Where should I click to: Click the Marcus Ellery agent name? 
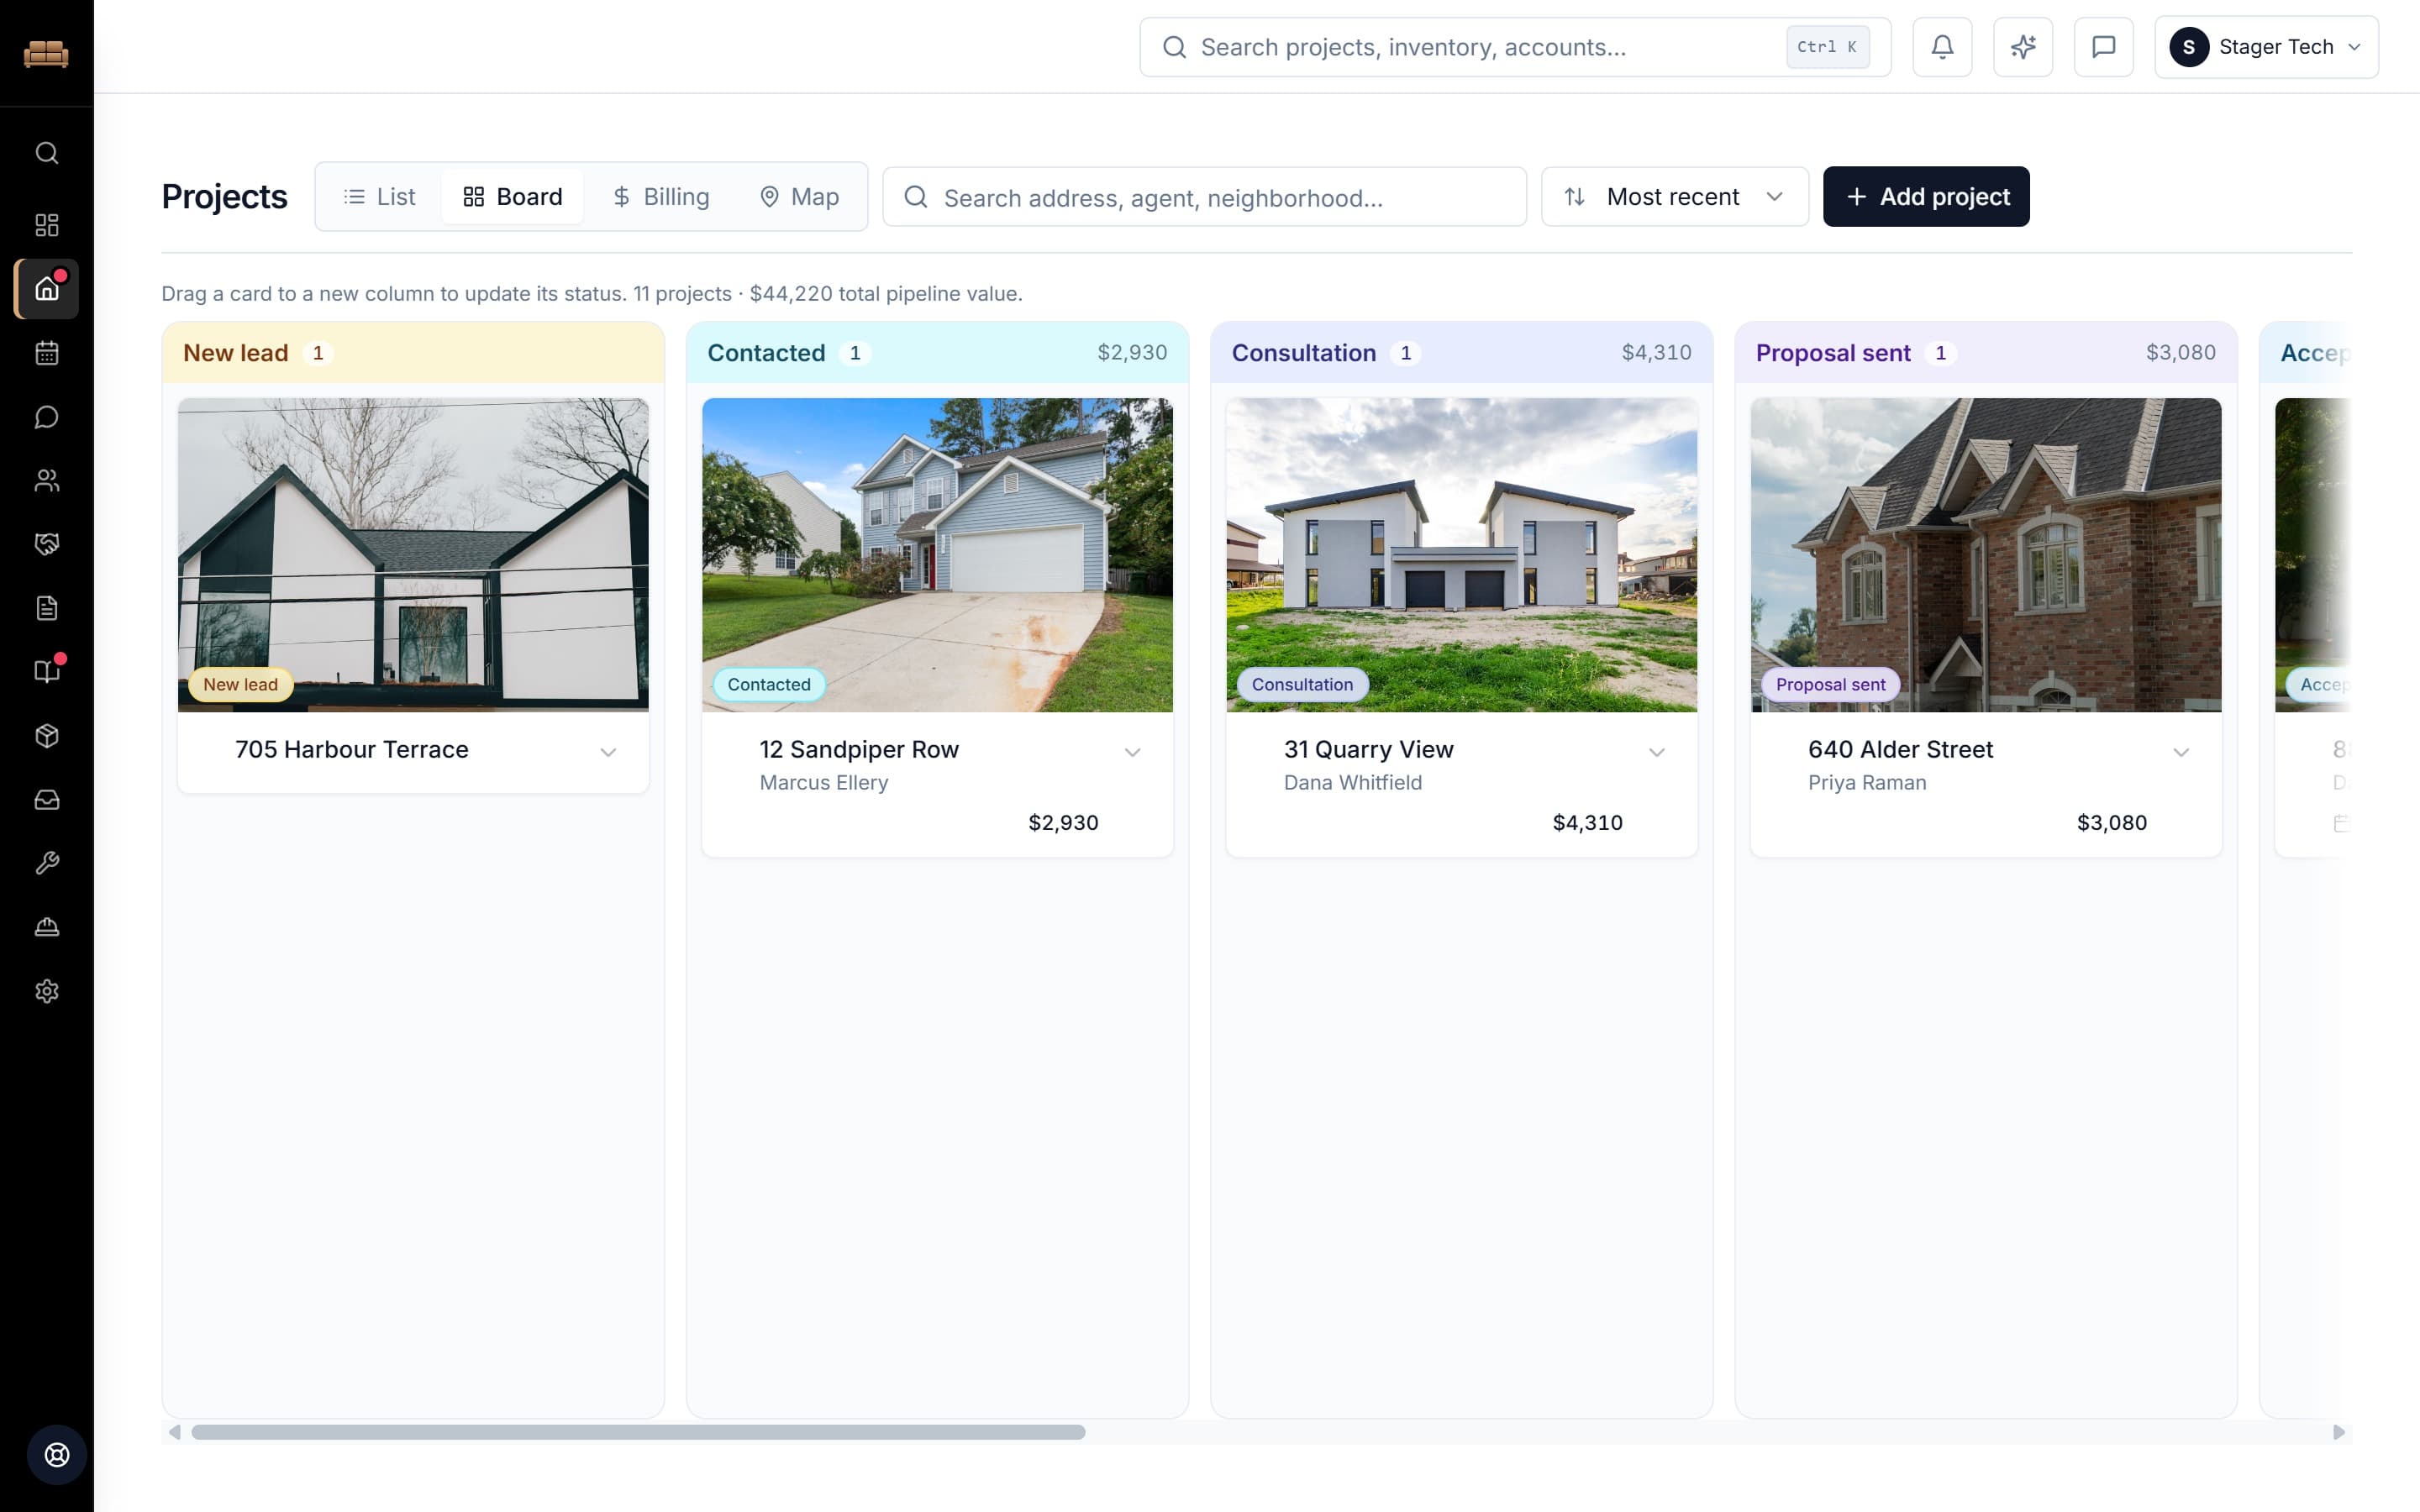tap(823, 783)
